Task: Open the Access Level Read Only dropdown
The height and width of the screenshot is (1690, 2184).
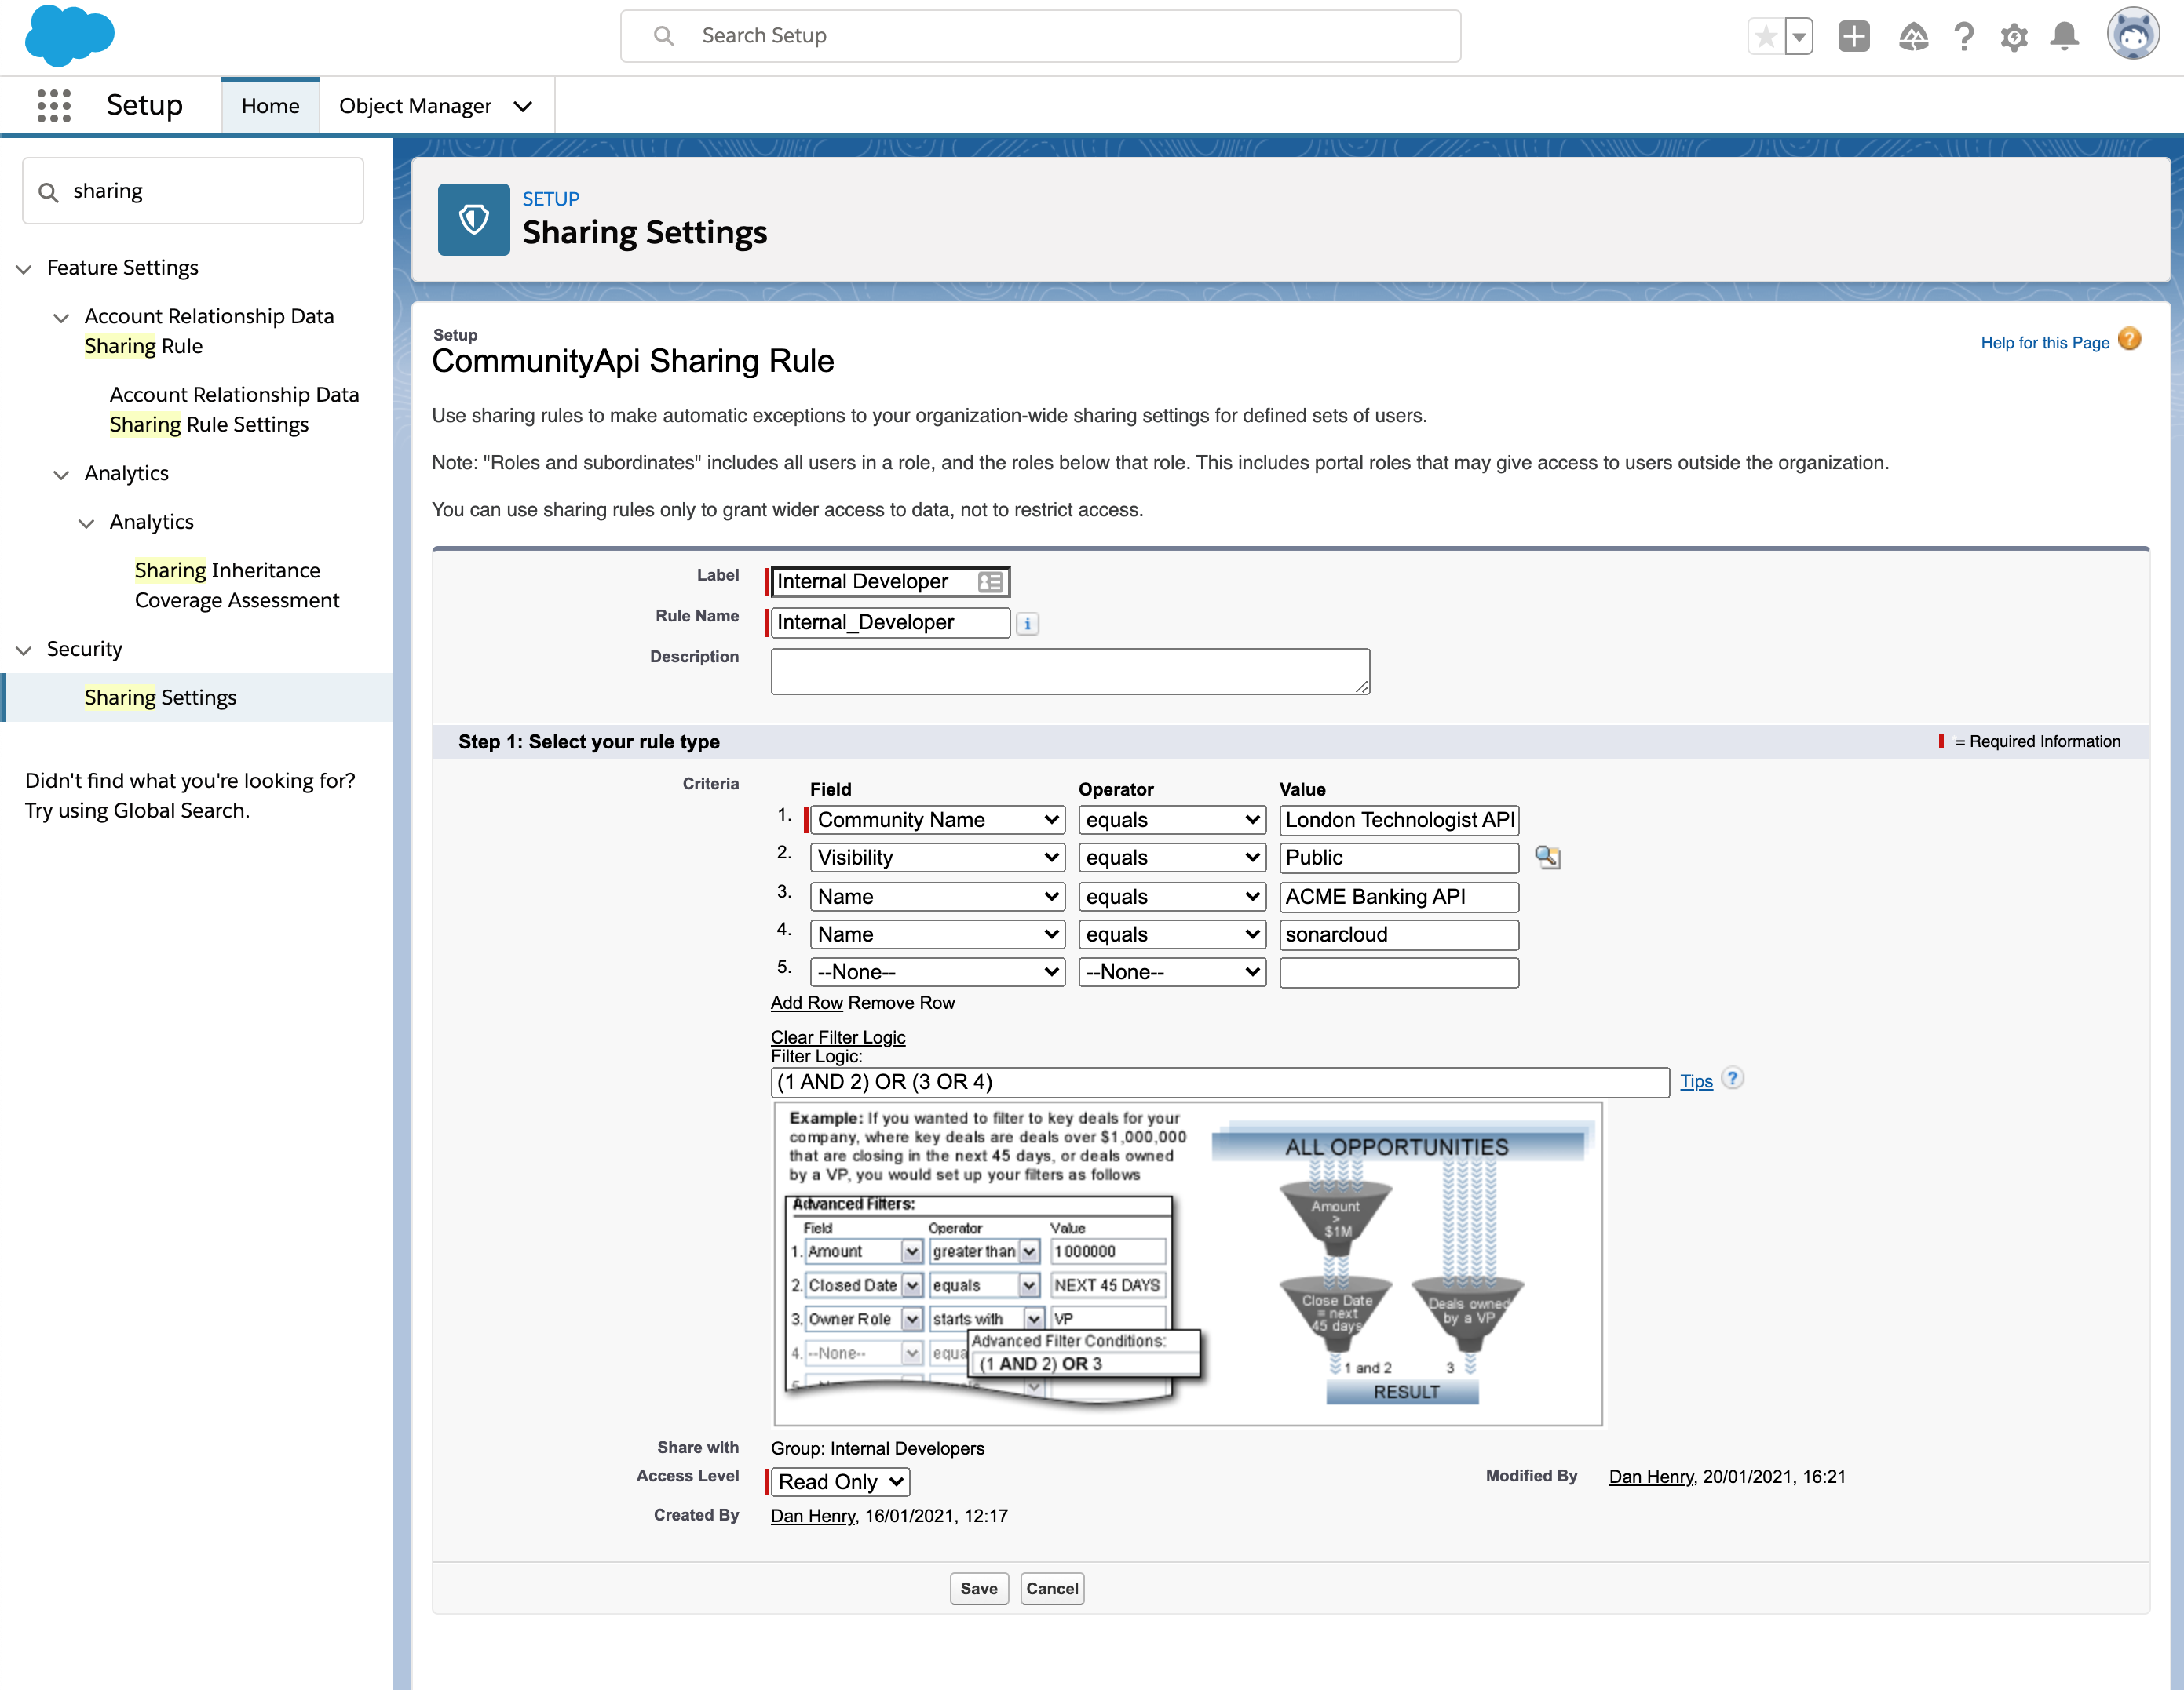Action: click(841, 1481)
